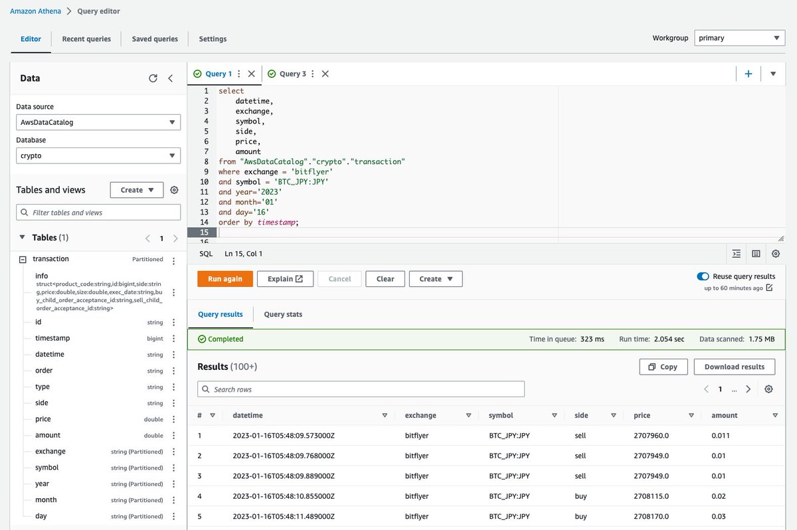The width and height of the screenshot is (797, 530).
Task: Format the SQL query
Action: pyautogui.click(x=736, y=254)
